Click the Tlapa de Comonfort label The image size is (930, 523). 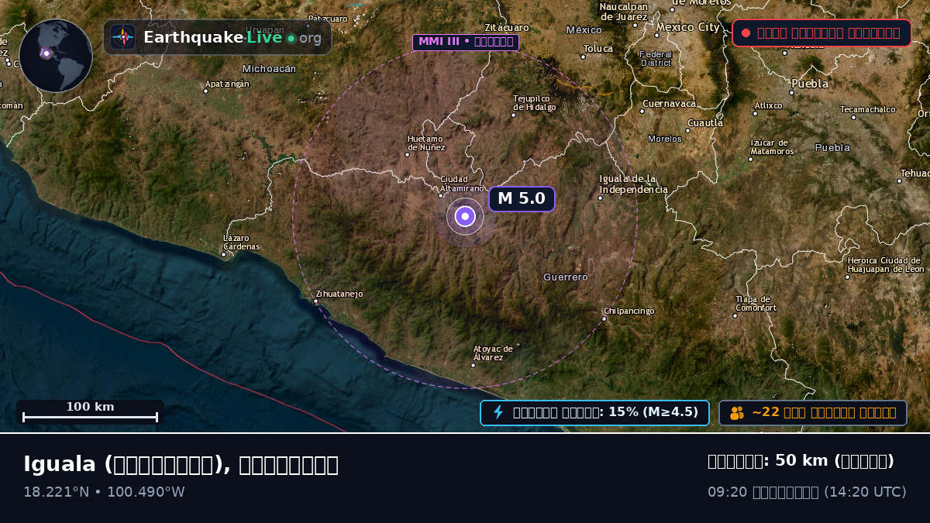[755, 303]
